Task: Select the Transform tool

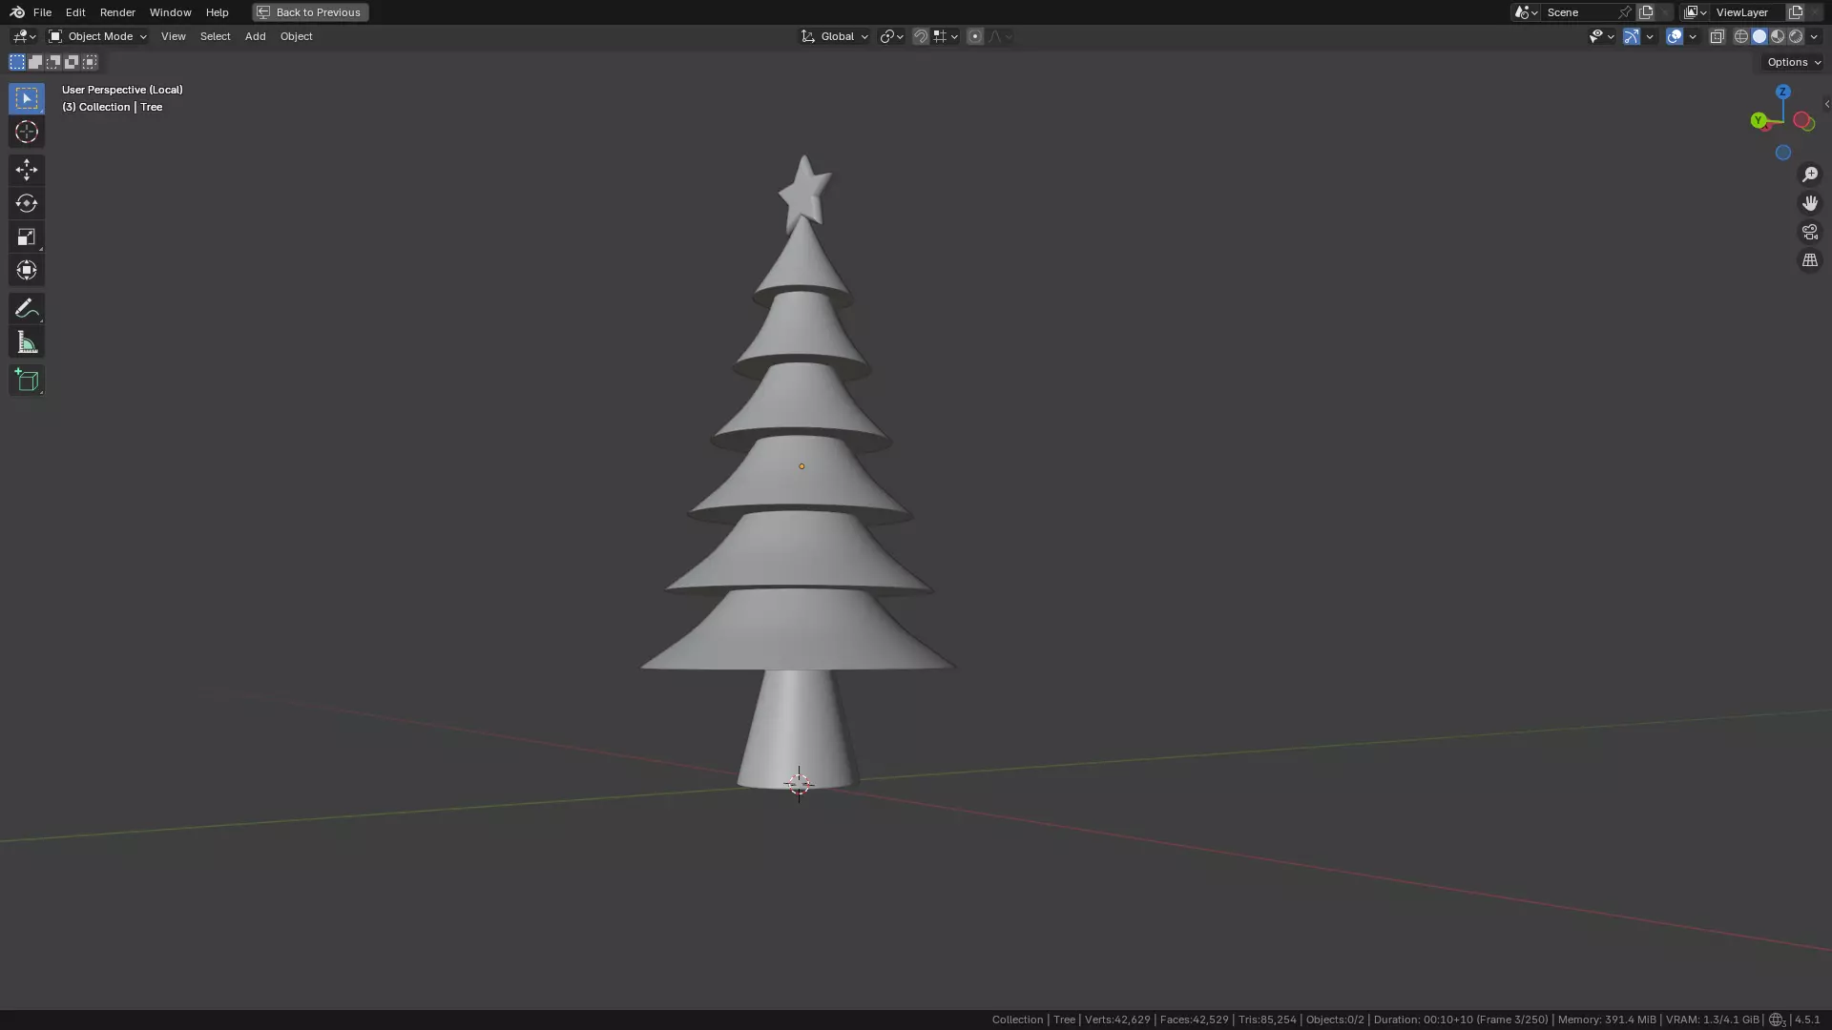Action: point(27,270)
